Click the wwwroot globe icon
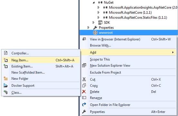The width and height of the screenshot is (178, 116). point(95,33)
